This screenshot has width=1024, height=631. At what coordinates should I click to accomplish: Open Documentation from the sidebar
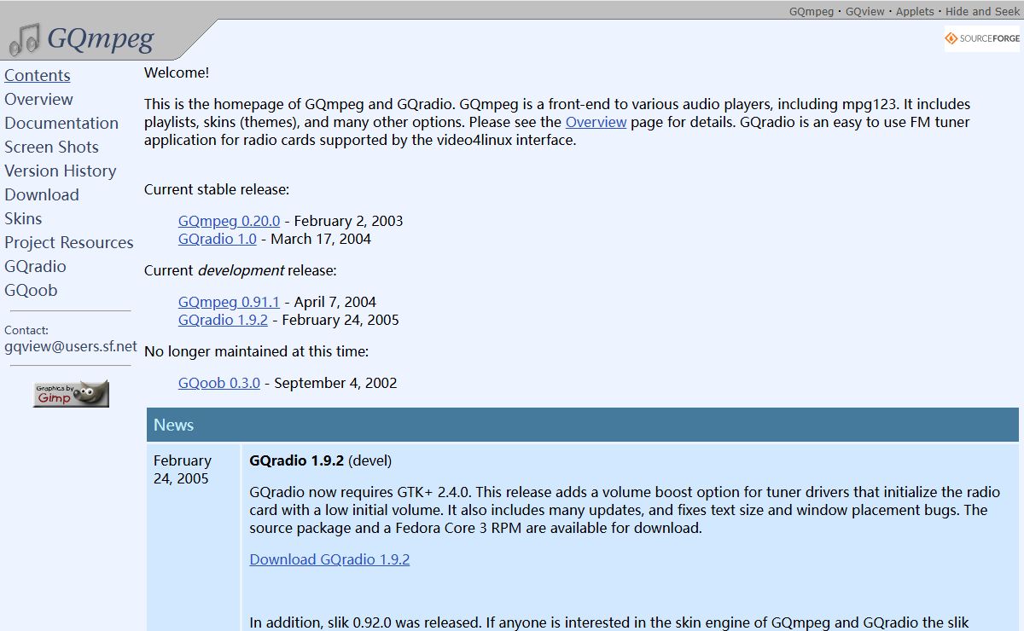click(x=61, y=123)
